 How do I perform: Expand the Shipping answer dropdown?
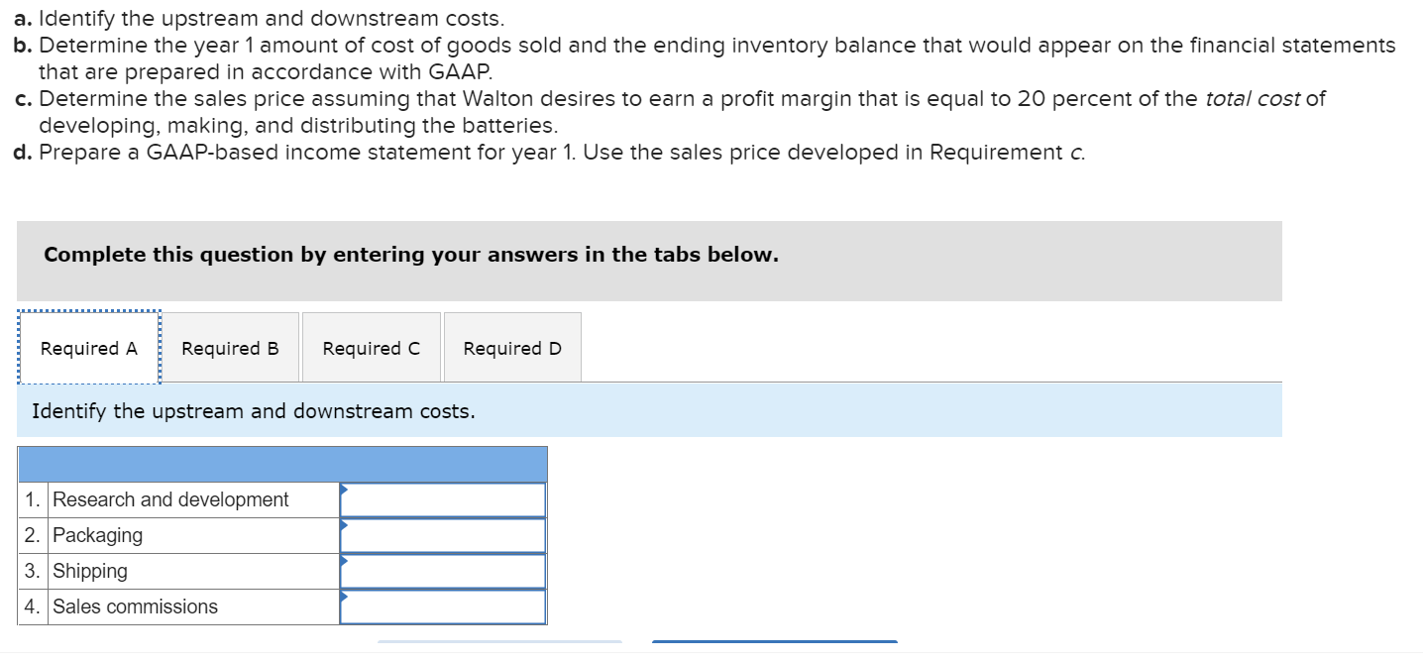[x=442, y=572]
